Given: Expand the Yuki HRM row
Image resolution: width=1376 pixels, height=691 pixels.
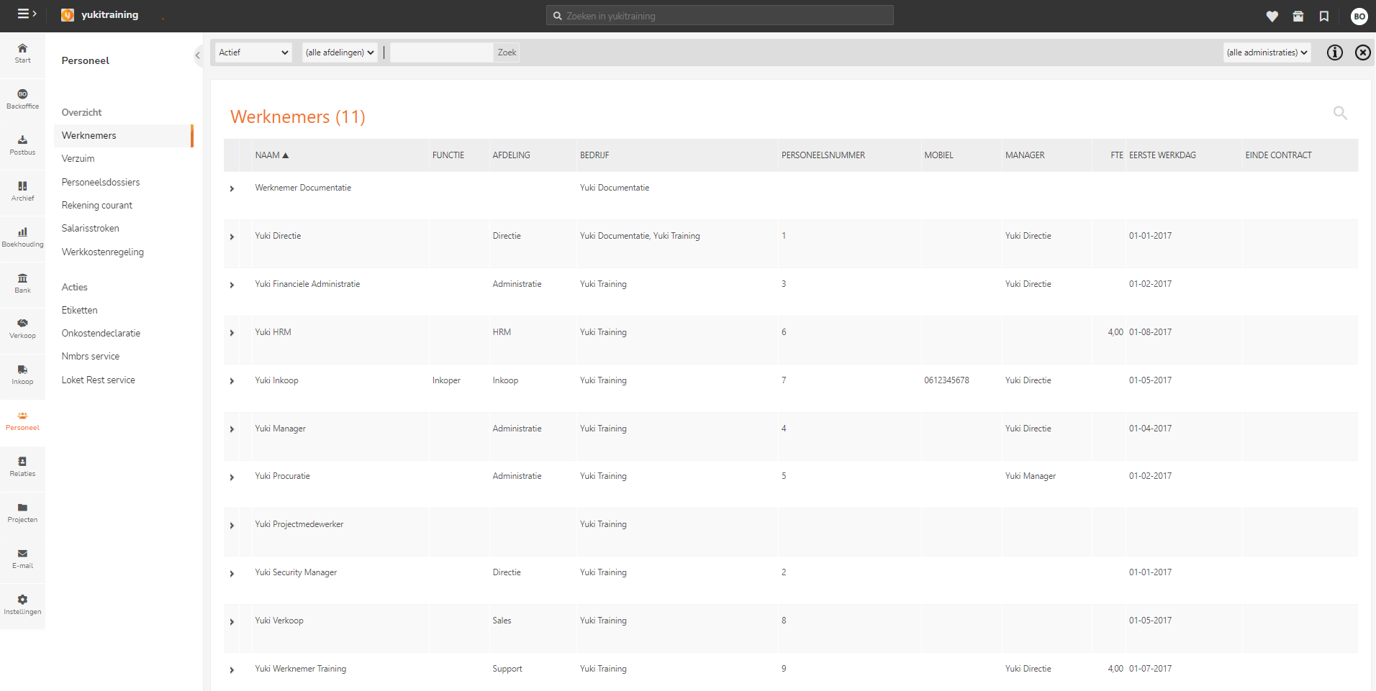Looking at the screenshot, I should (x=232, y=333).
